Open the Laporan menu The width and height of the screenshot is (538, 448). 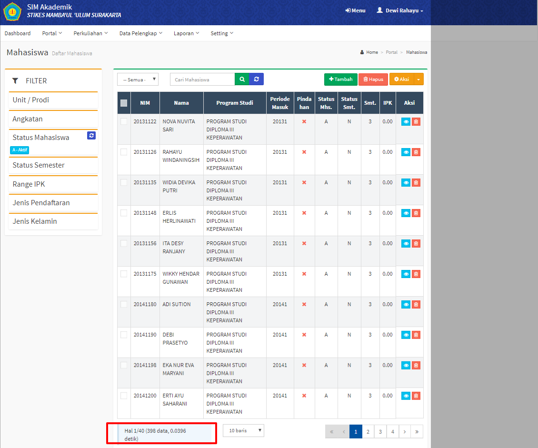(186, 33)
